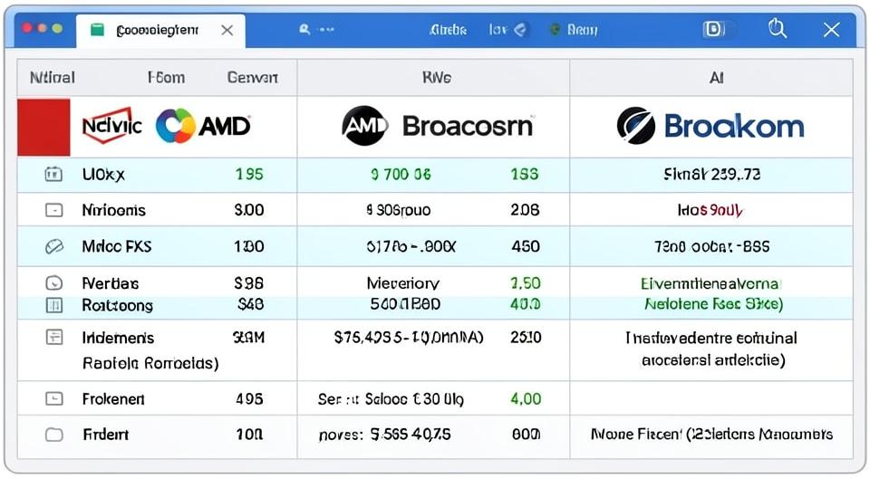This screenshot has width=870, height=478.
Task: Click the minus box icon beside Nirioonis
Action: click(x=53, y=210)
